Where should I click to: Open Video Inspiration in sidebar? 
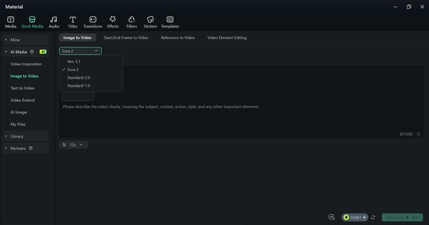(x=26, y=64)
